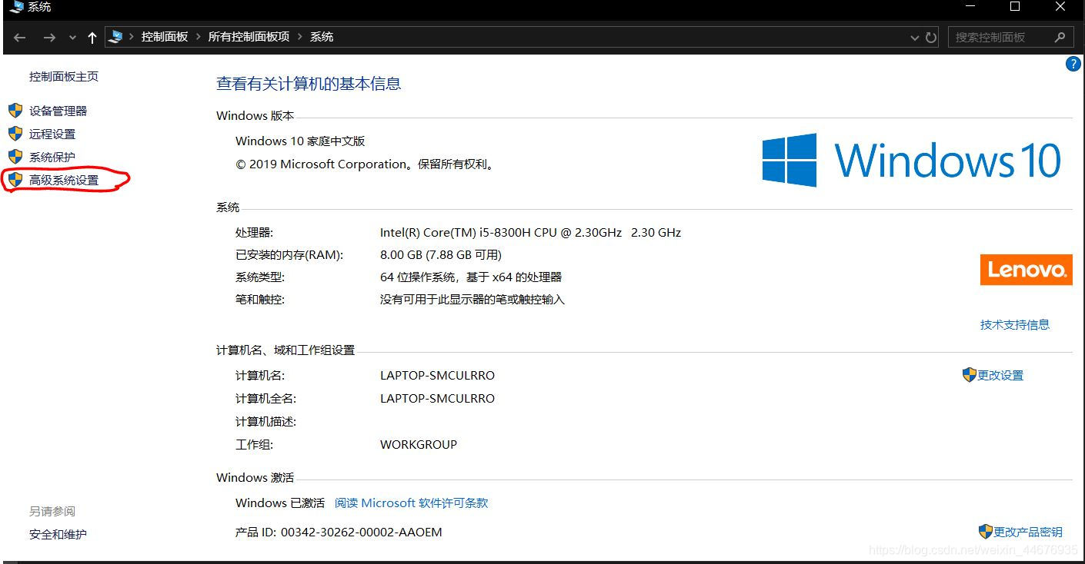Click the system icon in title bar

tap(15, 6)
